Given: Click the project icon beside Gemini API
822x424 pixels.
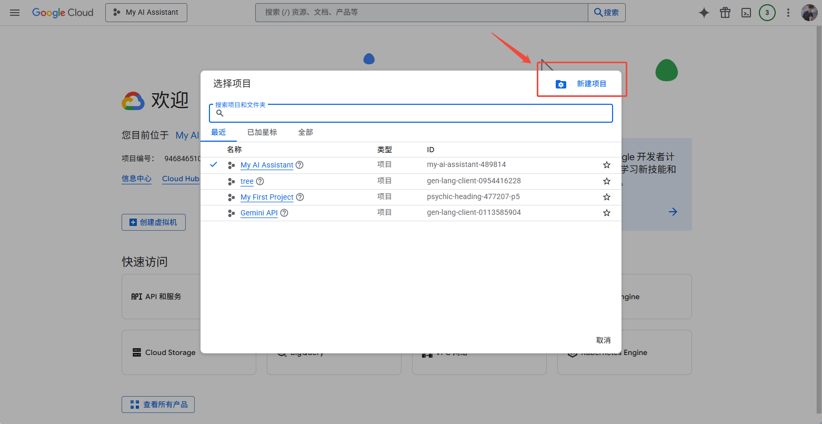Looking at the screenshot, I should 231,213.
